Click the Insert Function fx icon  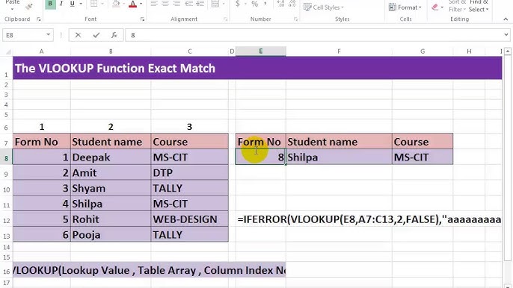pos(114,35)
